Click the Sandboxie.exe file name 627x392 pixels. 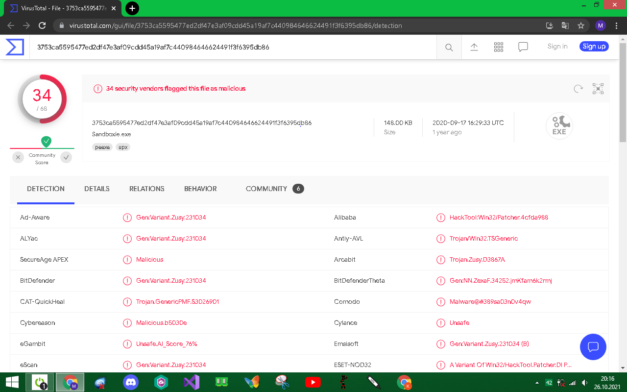click(112, 134)
